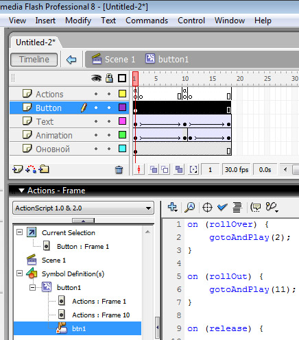Image resolution: width=299 pixels, height=340 pixels.
Task: Open the Text menu
Action: click(108, 21)
